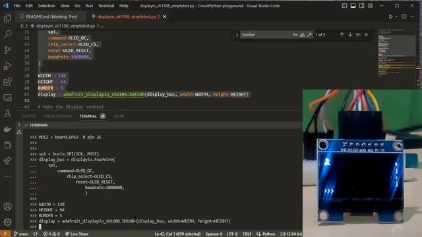The image size is (422, 237).
Task: Change indentation via Spaces: 4
Action: point(214,234)
